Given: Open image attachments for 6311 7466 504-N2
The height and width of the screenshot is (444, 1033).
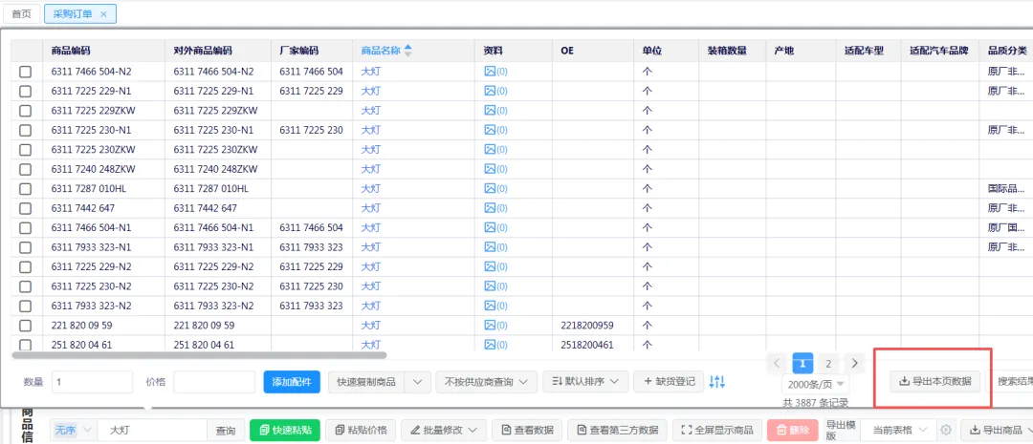Looking at the screenshot, I should pos(495,72).
